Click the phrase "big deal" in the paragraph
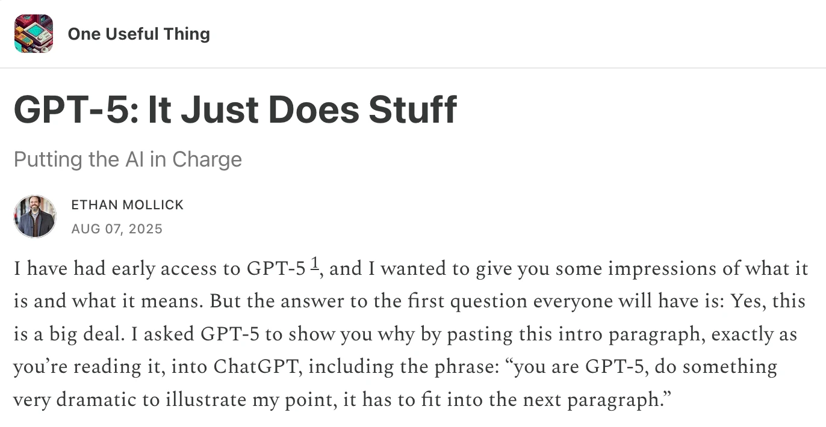 (x=64, y=334)
